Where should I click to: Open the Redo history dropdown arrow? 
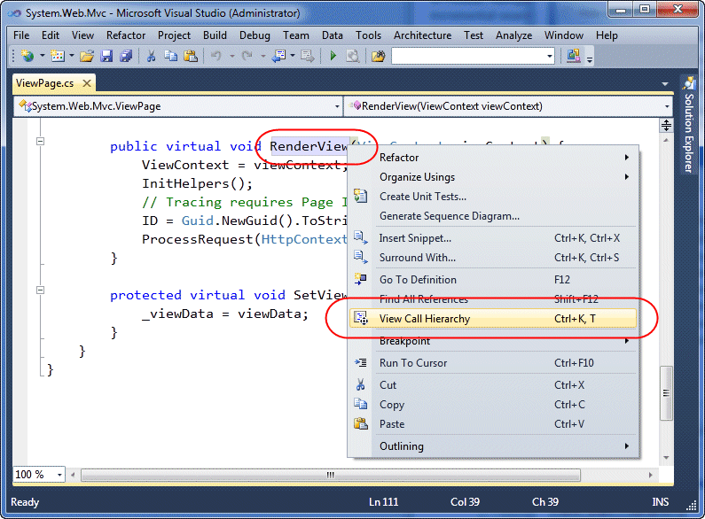click(263, 56)
